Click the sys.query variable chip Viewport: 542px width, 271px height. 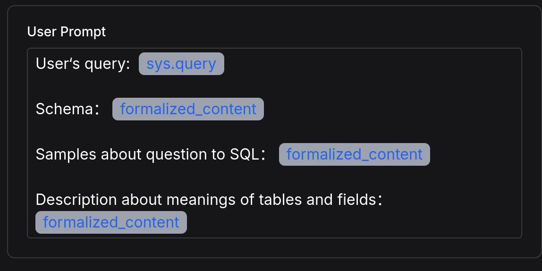point(181,64)
